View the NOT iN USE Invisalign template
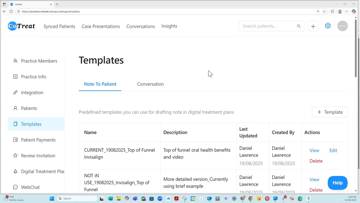The image size is (360, 203). (314, 180)
